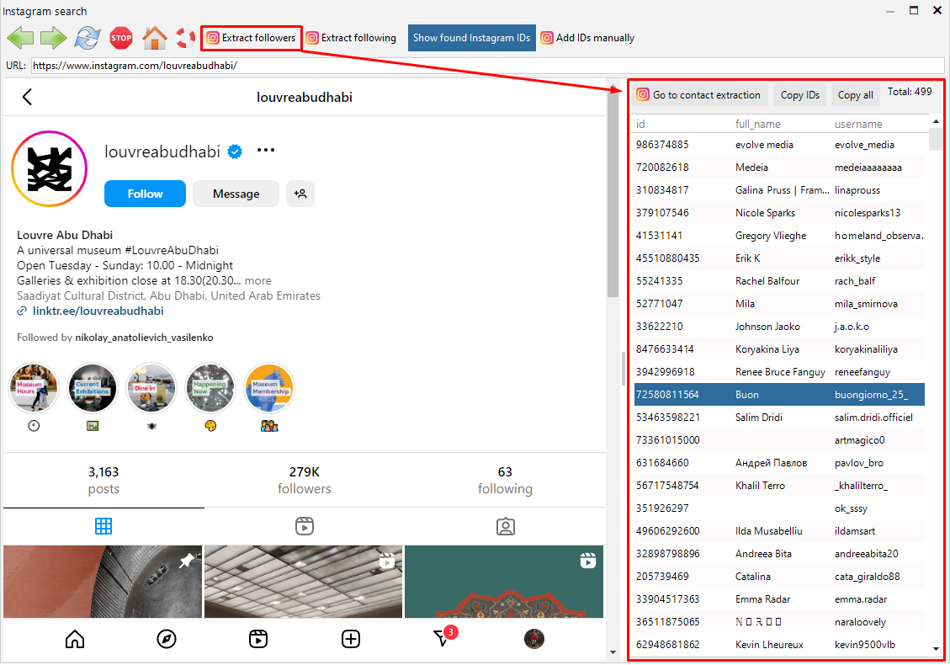Click the URL address field
The width and height of the screenshot is (950, 665).
tap(488, 66)
